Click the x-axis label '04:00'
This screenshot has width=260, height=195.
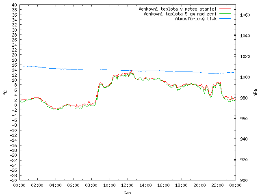click(55, 185)
